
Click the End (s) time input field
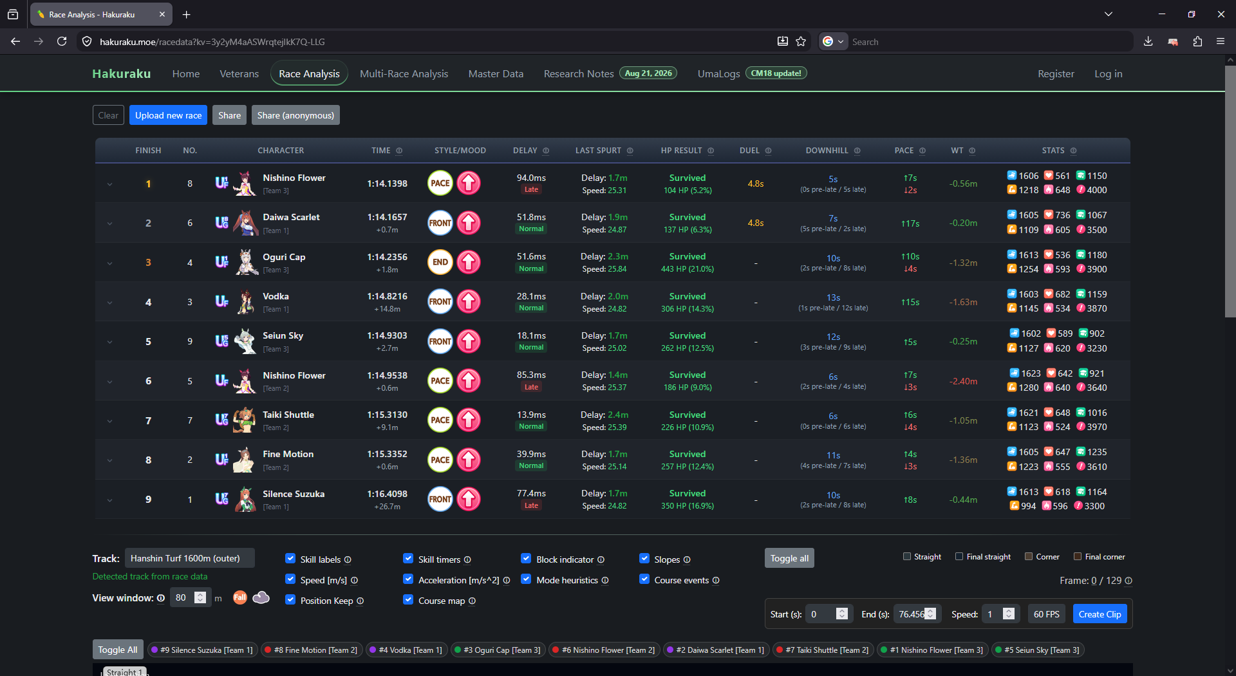coord(917,614)
